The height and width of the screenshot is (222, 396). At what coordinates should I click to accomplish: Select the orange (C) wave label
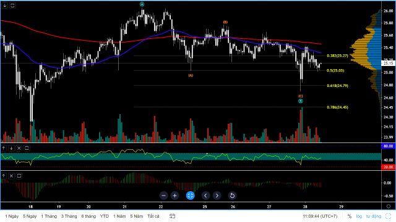point(300,96)
